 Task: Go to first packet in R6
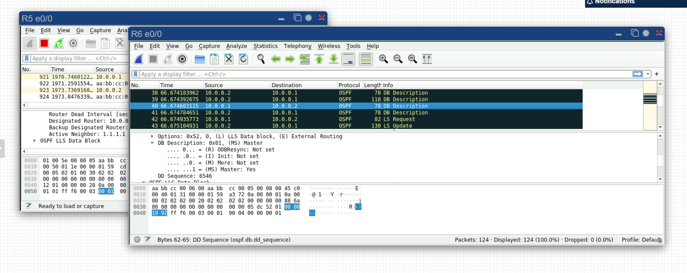[319, 59]
